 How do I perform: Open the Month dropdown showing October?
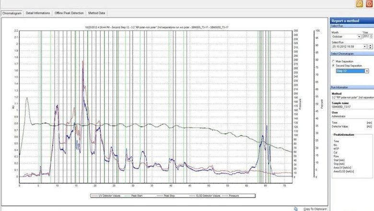(359, 36)
